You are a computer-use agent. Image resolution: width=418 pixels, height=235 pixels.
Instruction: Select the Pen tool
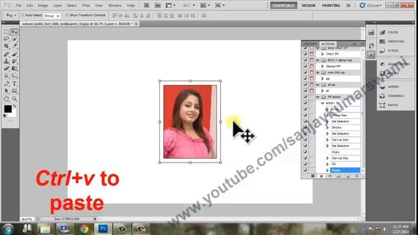click(7, 84)
